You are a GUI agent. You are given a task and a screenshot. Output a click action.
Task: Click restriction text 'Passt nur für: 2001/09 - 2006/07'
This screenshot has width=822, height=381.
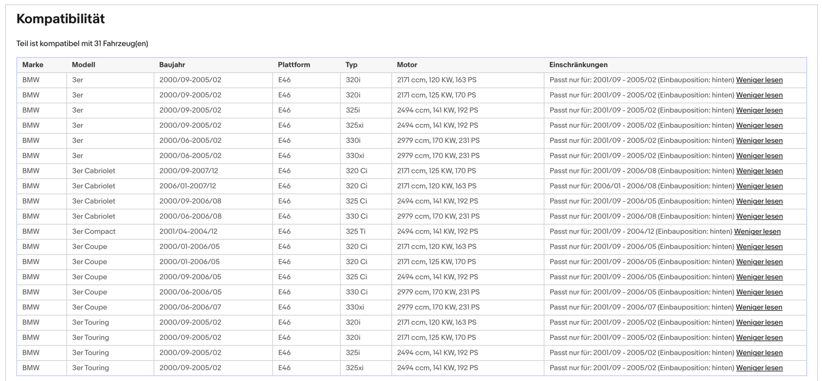point(603,307)
